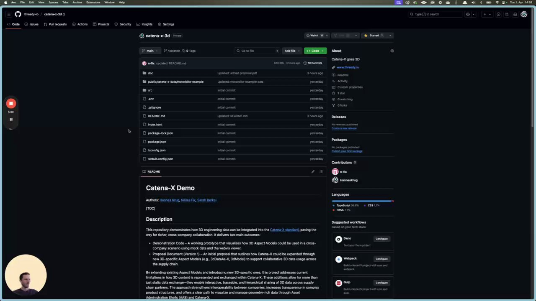Switch to the Security tab
Screen dimensions: 536x301
[123, 24]
